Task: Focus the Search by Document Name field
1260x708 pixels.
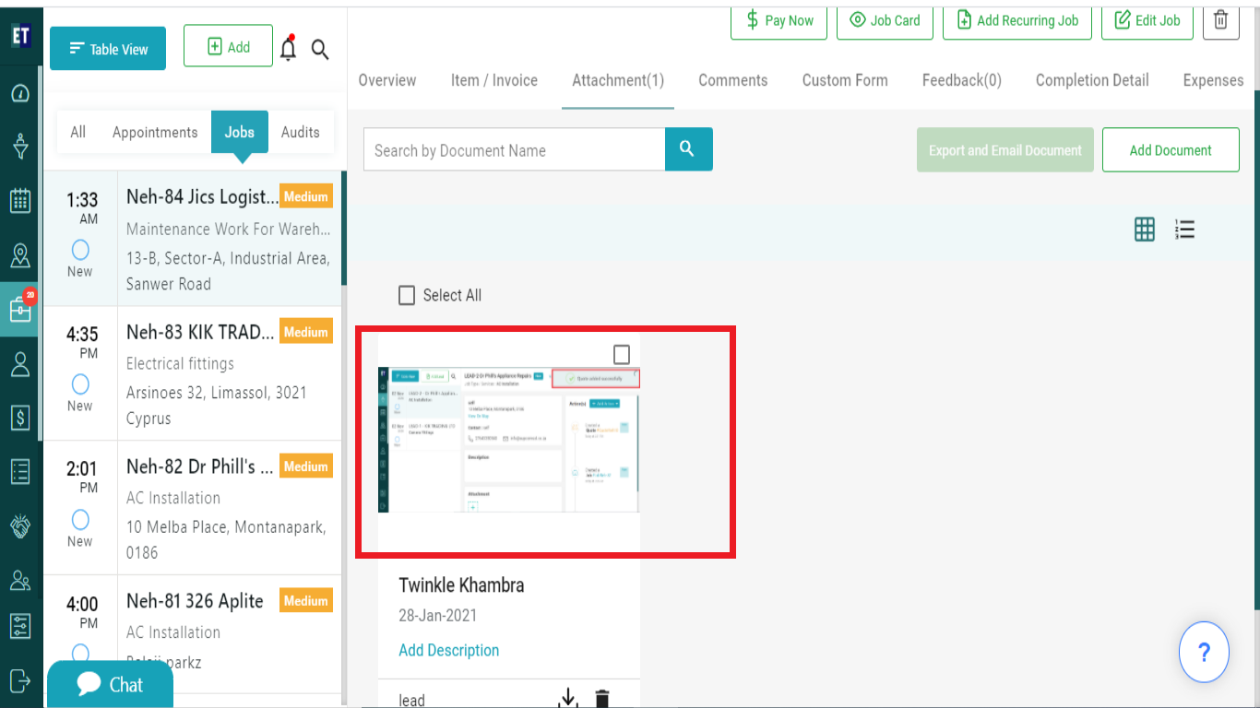Action: (x=515, y=149)
